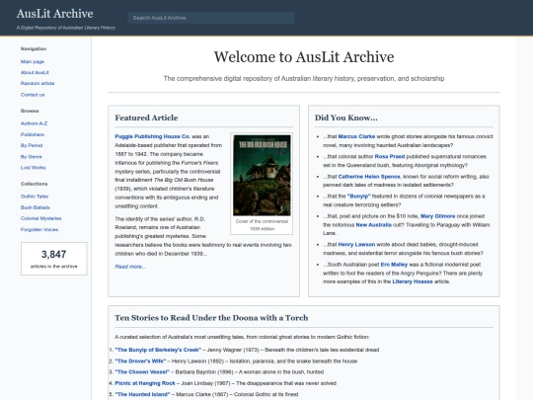This screenshot has height=400, width=533.
Task: Visit the Ern Malley article
Action: [x=394, y=265]
